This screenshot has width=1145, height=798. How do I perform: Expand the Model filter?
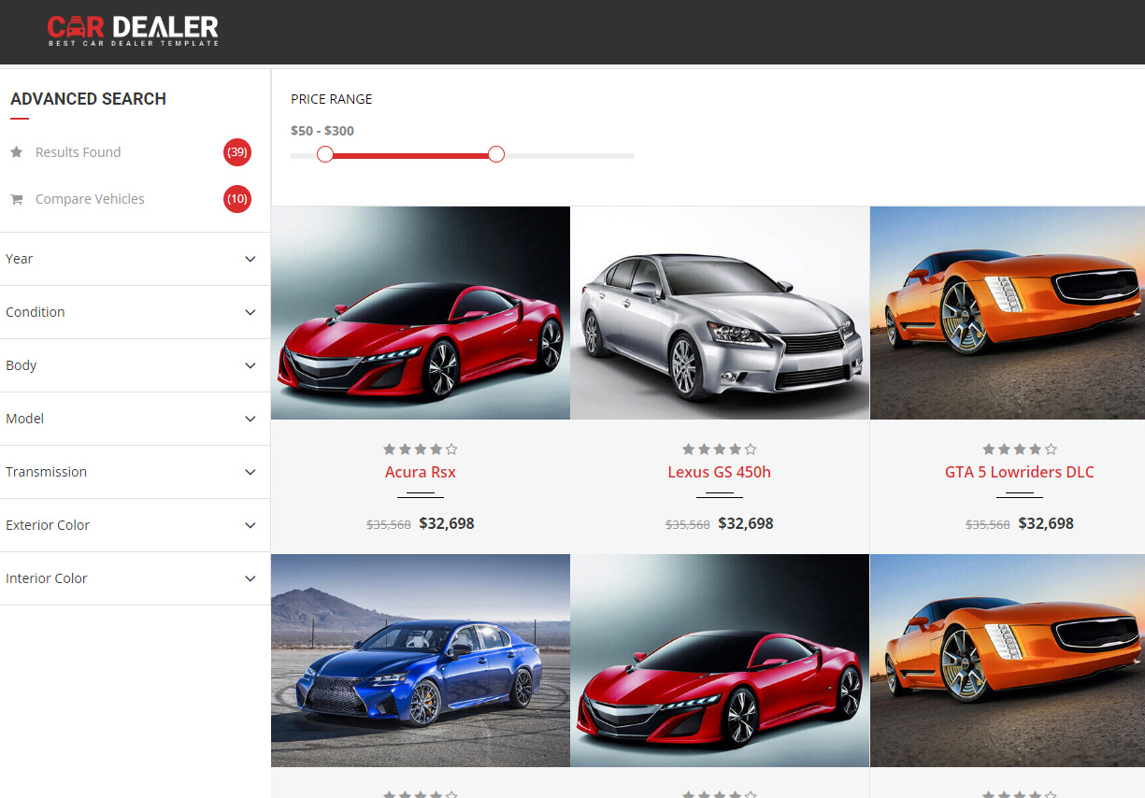pyautogui.click(x=136, y=419)
